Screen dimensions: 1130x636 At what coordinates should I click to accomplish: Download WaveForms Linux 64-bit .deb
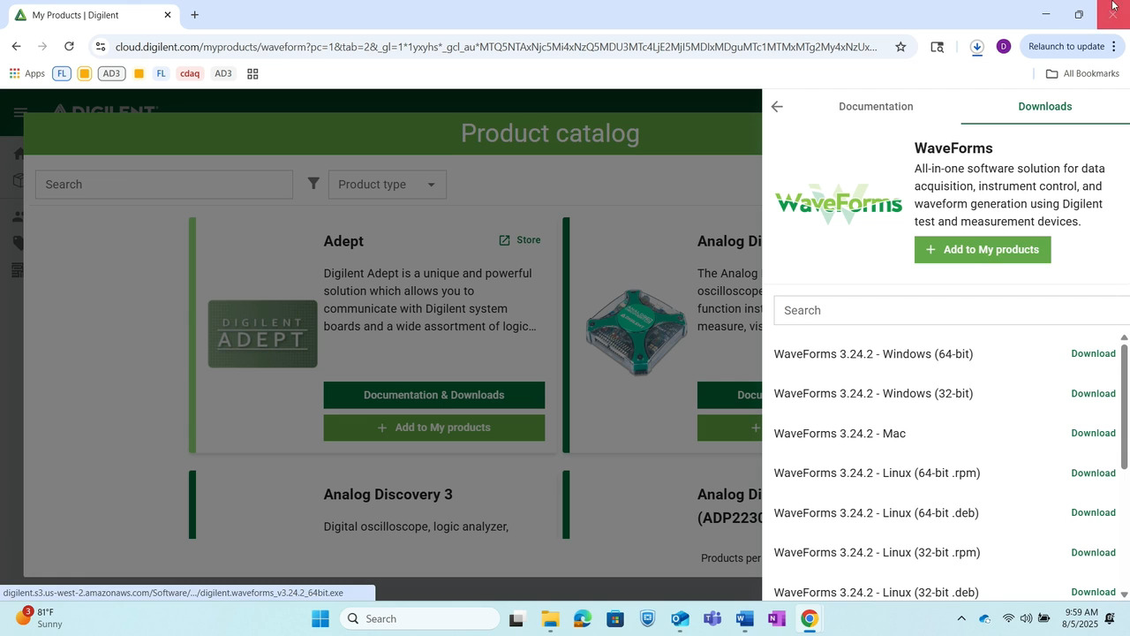coord(1093,513)
